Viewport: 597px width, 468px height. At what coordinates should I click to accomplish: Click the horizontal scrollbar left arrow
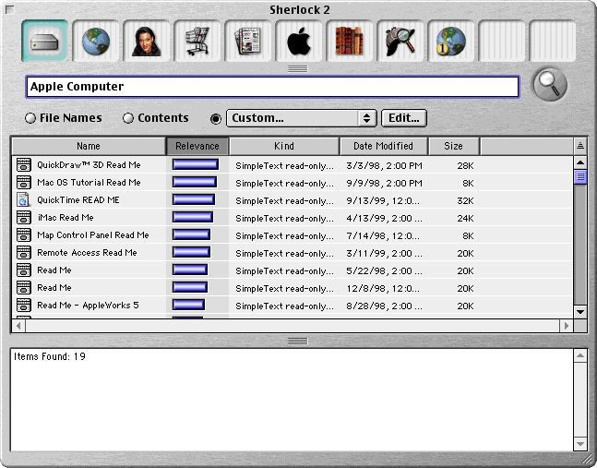click(18, 326)
